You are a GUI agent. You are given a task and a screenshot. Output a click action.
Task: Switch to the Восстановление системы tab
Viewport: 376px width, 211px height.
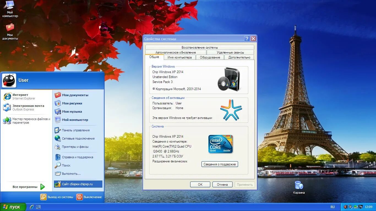click(200, 48)
